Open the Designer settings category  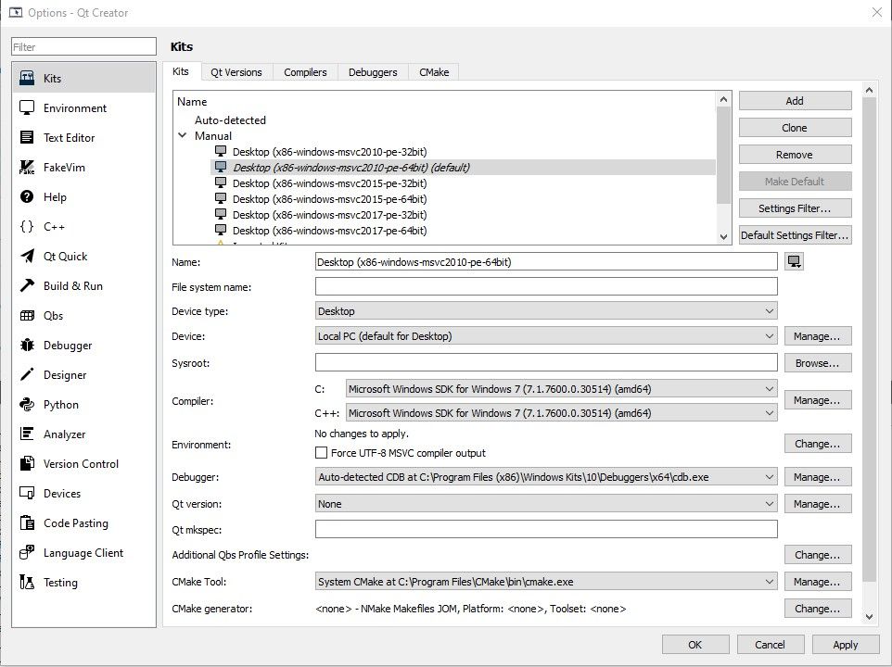pos(83,374)
